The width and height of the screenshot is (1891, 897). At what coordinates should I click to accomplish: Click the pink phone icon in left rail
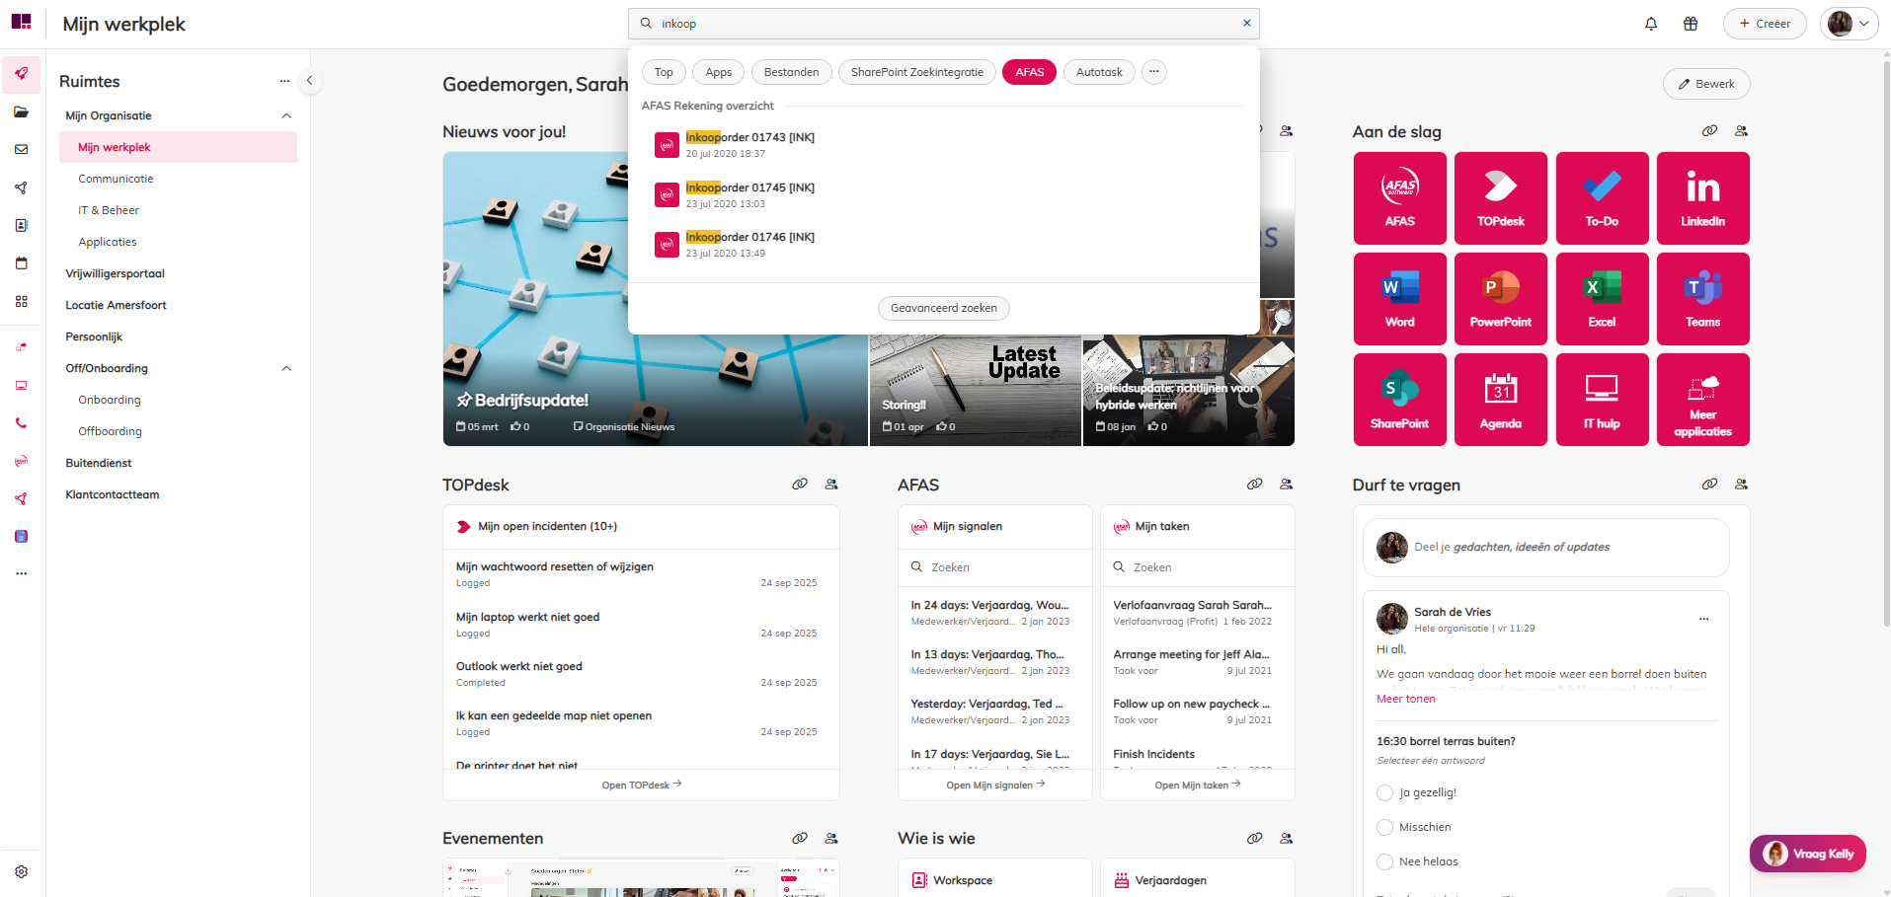coord(21,423)
